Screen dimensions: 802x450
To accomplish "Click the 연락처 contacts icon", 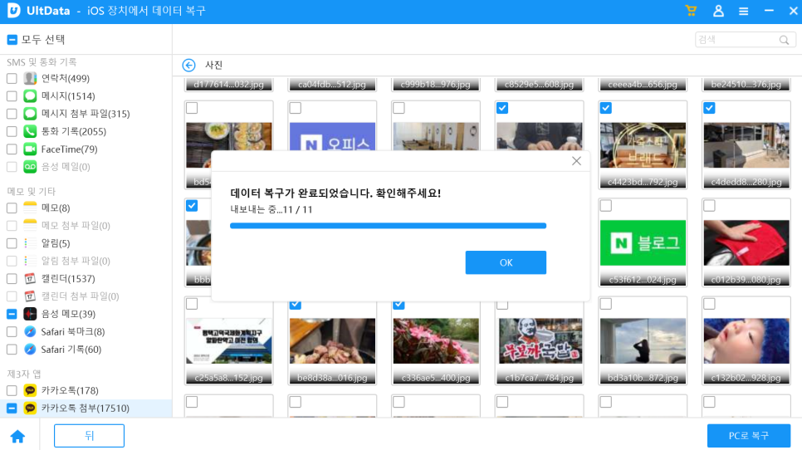I will [30, 78].
